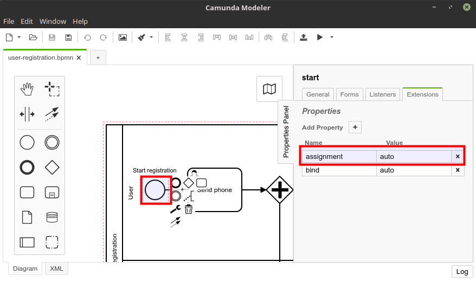
Task: Align elements left
Action: 168,37
